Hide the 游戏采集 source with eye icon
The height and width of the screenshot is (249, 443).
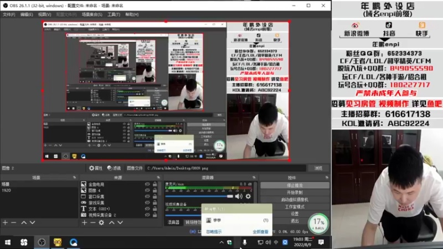tap(147, 203)
